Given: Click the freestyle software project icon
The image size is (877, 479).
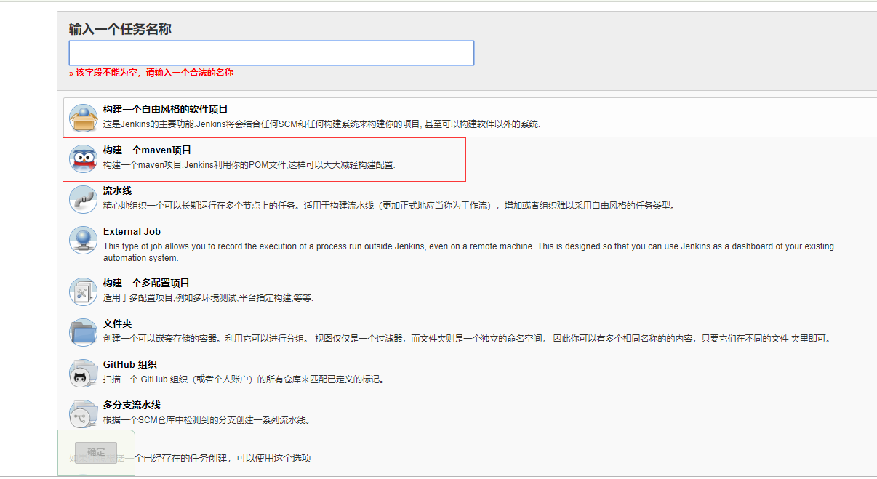Looking at the screenshot, I should point(83,118).
